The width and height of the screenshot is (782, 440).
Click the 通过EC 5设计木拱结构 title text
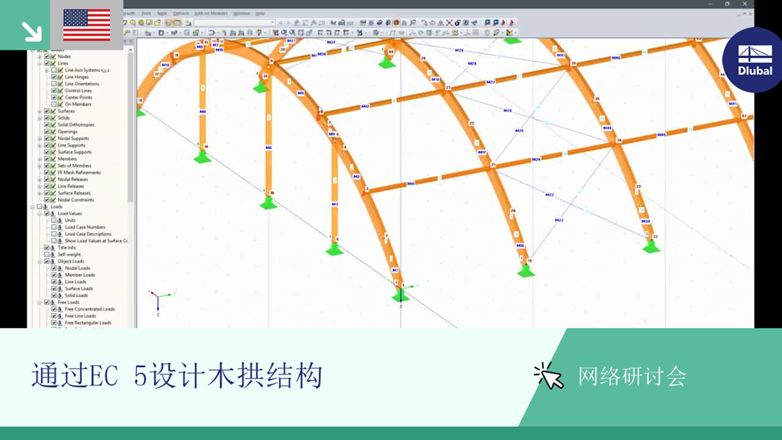177,375
